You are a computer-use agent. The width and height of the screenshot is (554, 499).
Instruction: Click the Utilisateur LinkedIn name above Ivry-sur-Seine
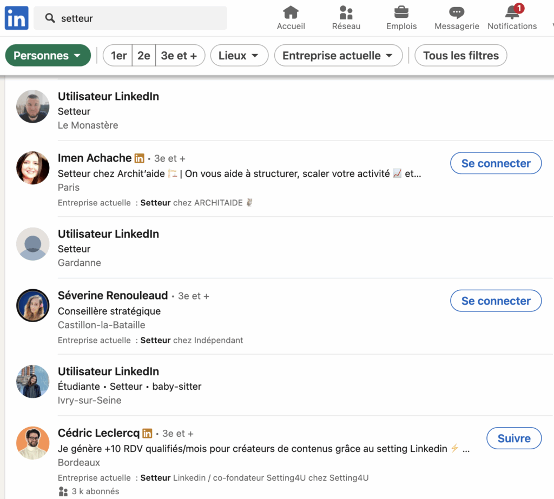[x=108, y=371]
